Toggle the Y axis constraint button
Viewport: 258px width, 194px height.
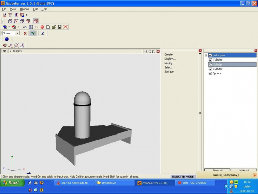33,33
